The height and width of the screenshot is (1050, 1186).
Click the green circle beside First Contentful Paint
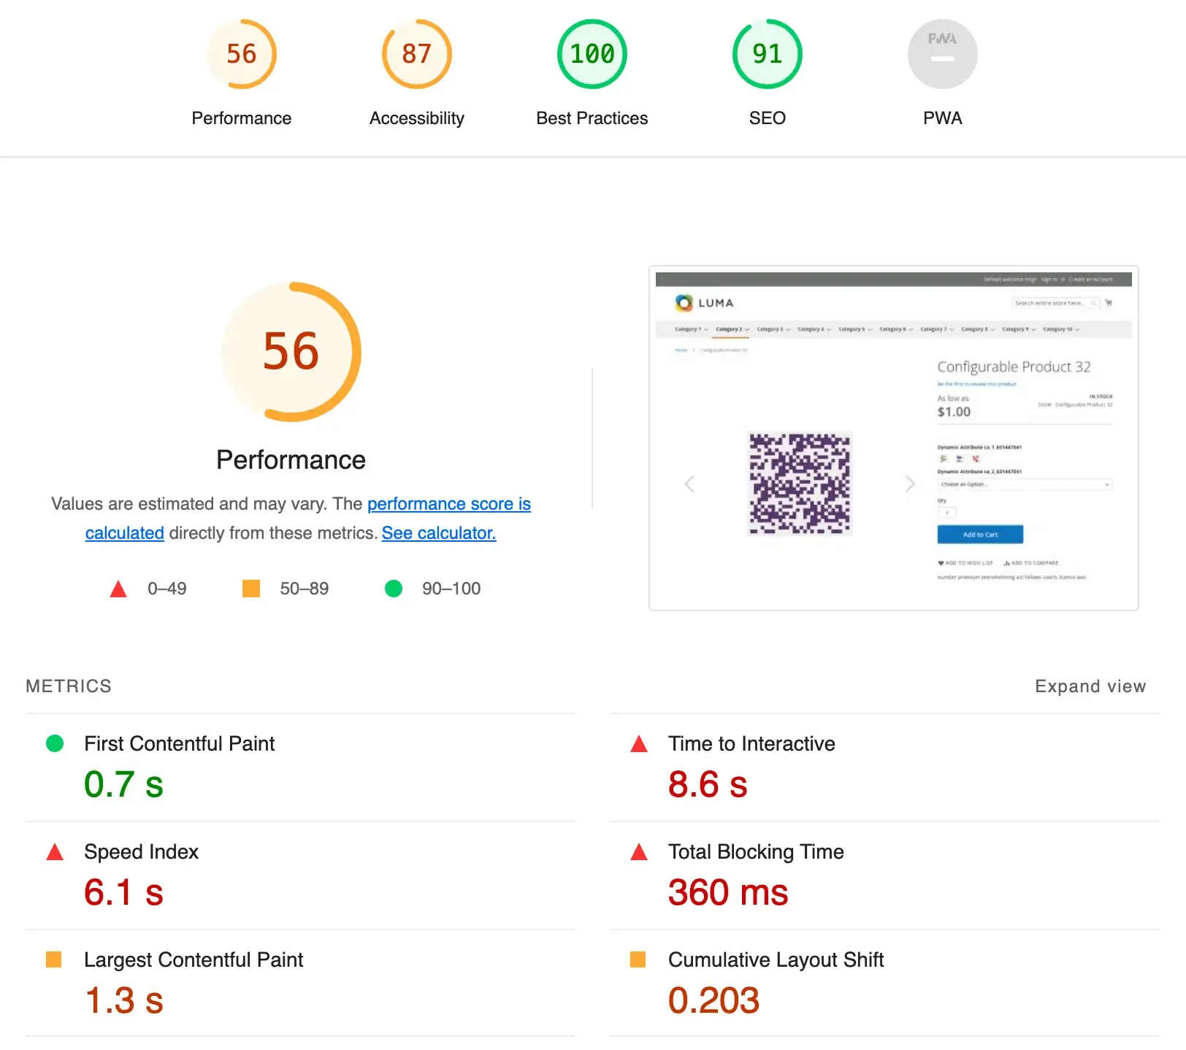[x=55, y=744]
